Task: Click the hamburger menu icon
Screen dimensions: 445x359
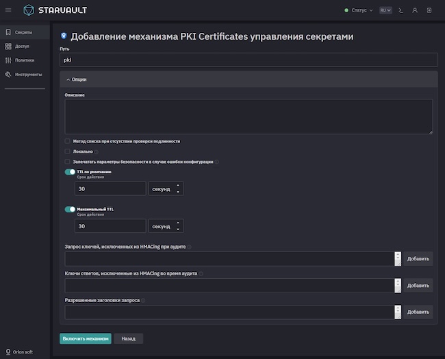Action: tap(8, 10)
